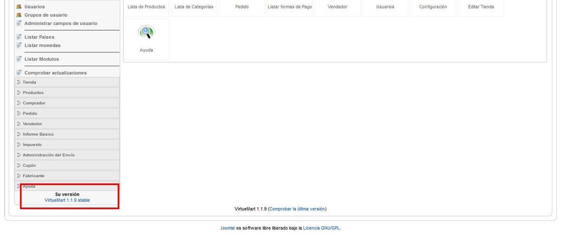Viewport: 561px width, 235px height.
Task: Open Administrar campos de usuario
Action: pos(61,23)
